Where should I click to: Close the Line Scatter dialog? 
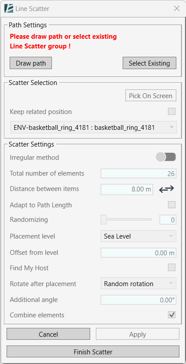[177, 9]
